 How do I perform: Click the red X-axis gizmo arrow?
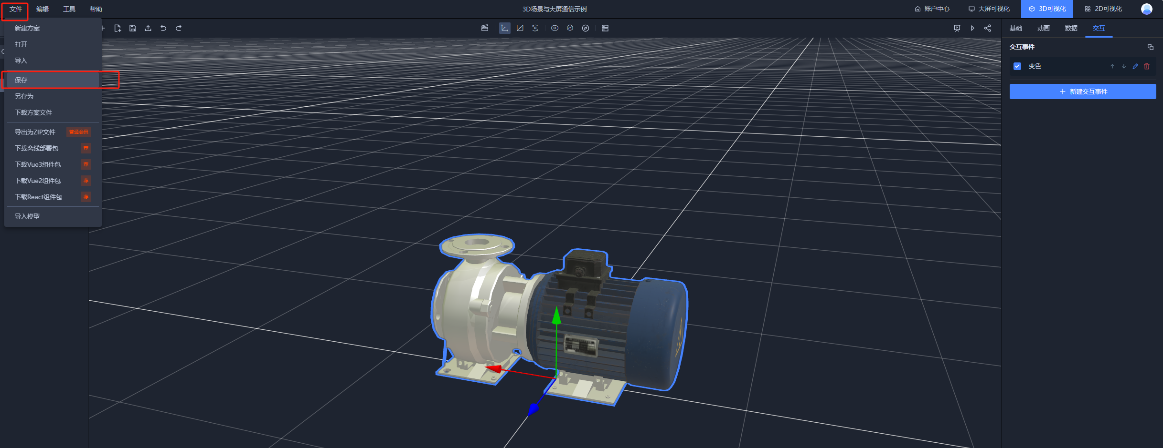[494, 368]
